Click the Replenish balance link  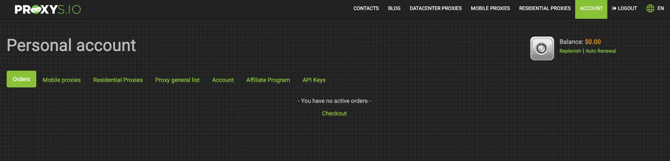[x=570, y=51]
